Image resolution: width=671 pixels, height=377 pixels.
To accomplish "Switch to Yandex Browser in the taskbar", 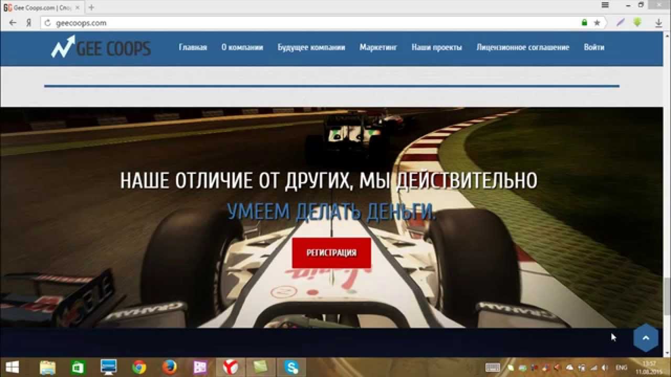I will pos(230,367).
